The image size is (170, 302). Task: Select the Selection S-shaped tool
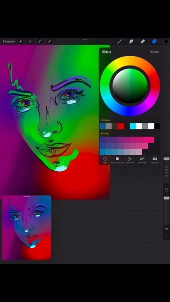coord(40,42)
